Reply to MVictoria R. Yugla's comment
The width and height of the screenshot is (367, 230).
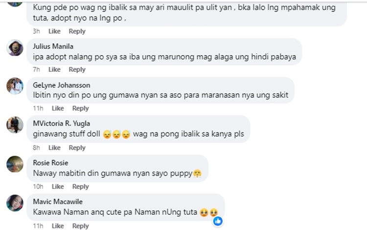click(x=77, y=147)
